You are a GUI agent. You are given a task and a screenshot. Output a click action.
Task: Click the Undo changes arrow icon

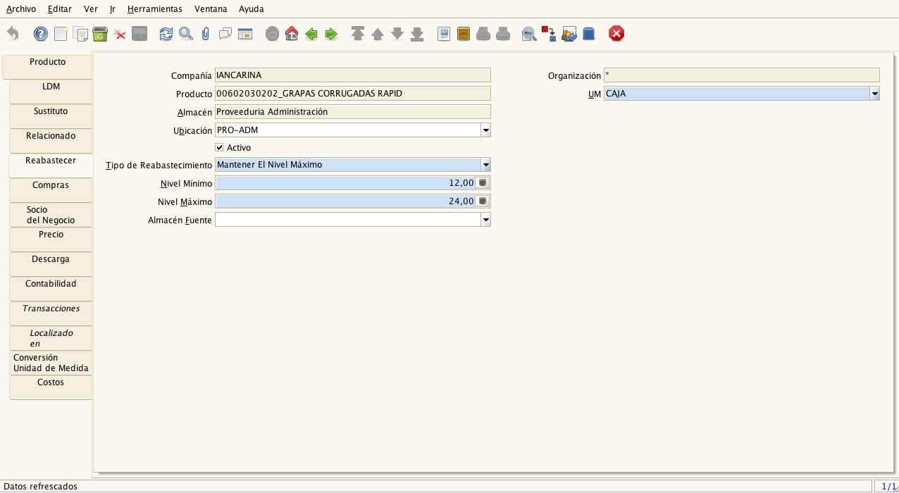[x=13, y=34]
